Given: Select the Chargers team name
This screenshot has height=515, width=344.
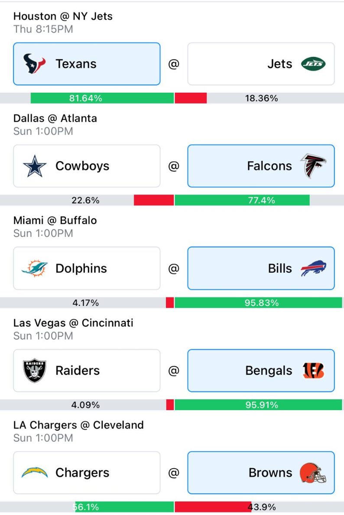Looking at the screenshot, I should click(x=82, y=473).
